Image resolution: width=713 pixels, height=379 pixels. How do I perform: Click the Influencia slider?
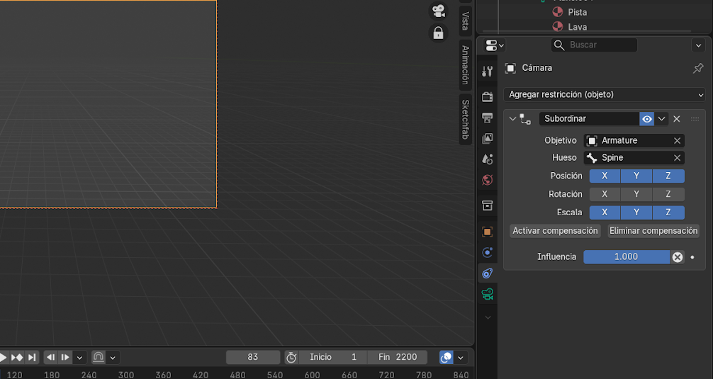(626, 257)
